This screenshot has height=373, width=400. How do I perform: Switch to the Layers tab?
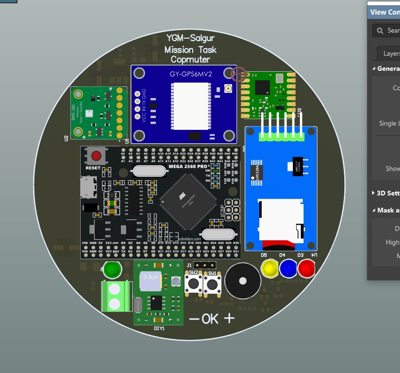(x=390, y=53)
